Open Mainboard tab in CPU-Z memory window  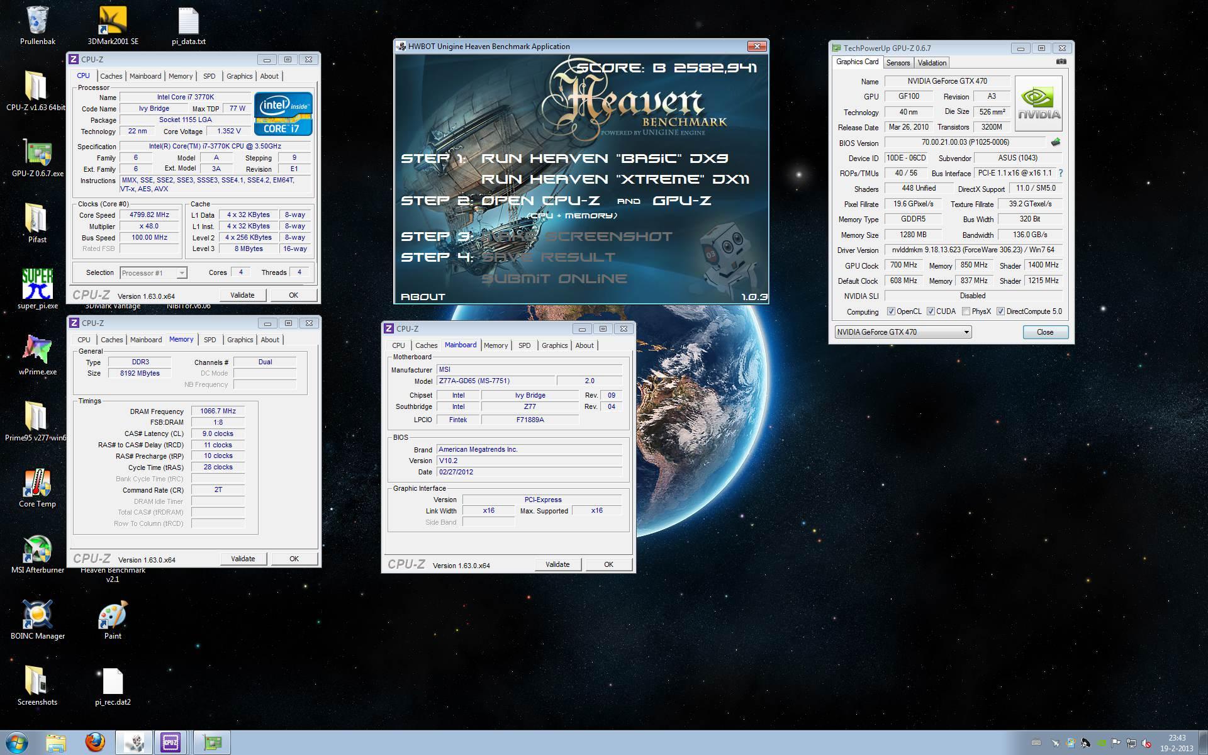click(146, 340)
